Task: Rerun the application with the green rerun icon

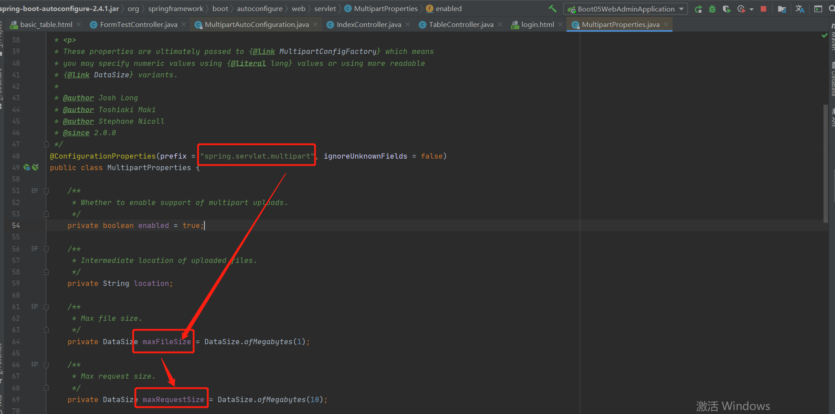Action: point(698,9)
